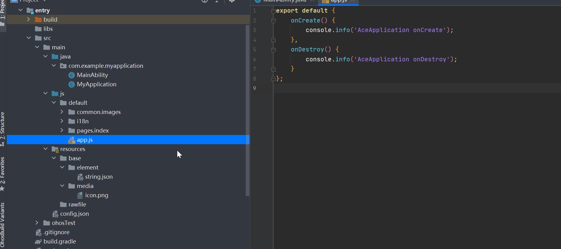Image resolution: width=561 pixels, height=249 pixels.
Task: Click the fold end marker on line 7
Action: coord(273,69)
